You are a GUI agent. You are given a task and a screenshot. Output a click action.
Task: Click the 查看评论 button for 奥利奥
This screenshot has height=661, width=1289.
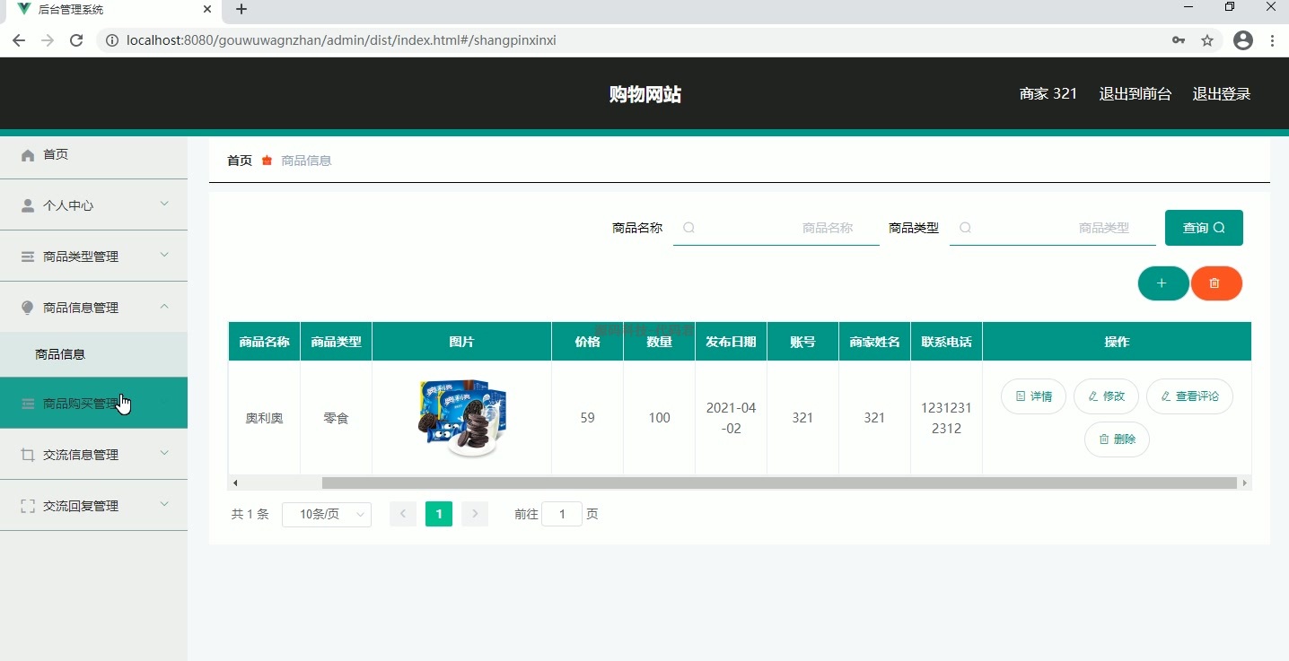pyautogui.click(x=1190, y=396)
